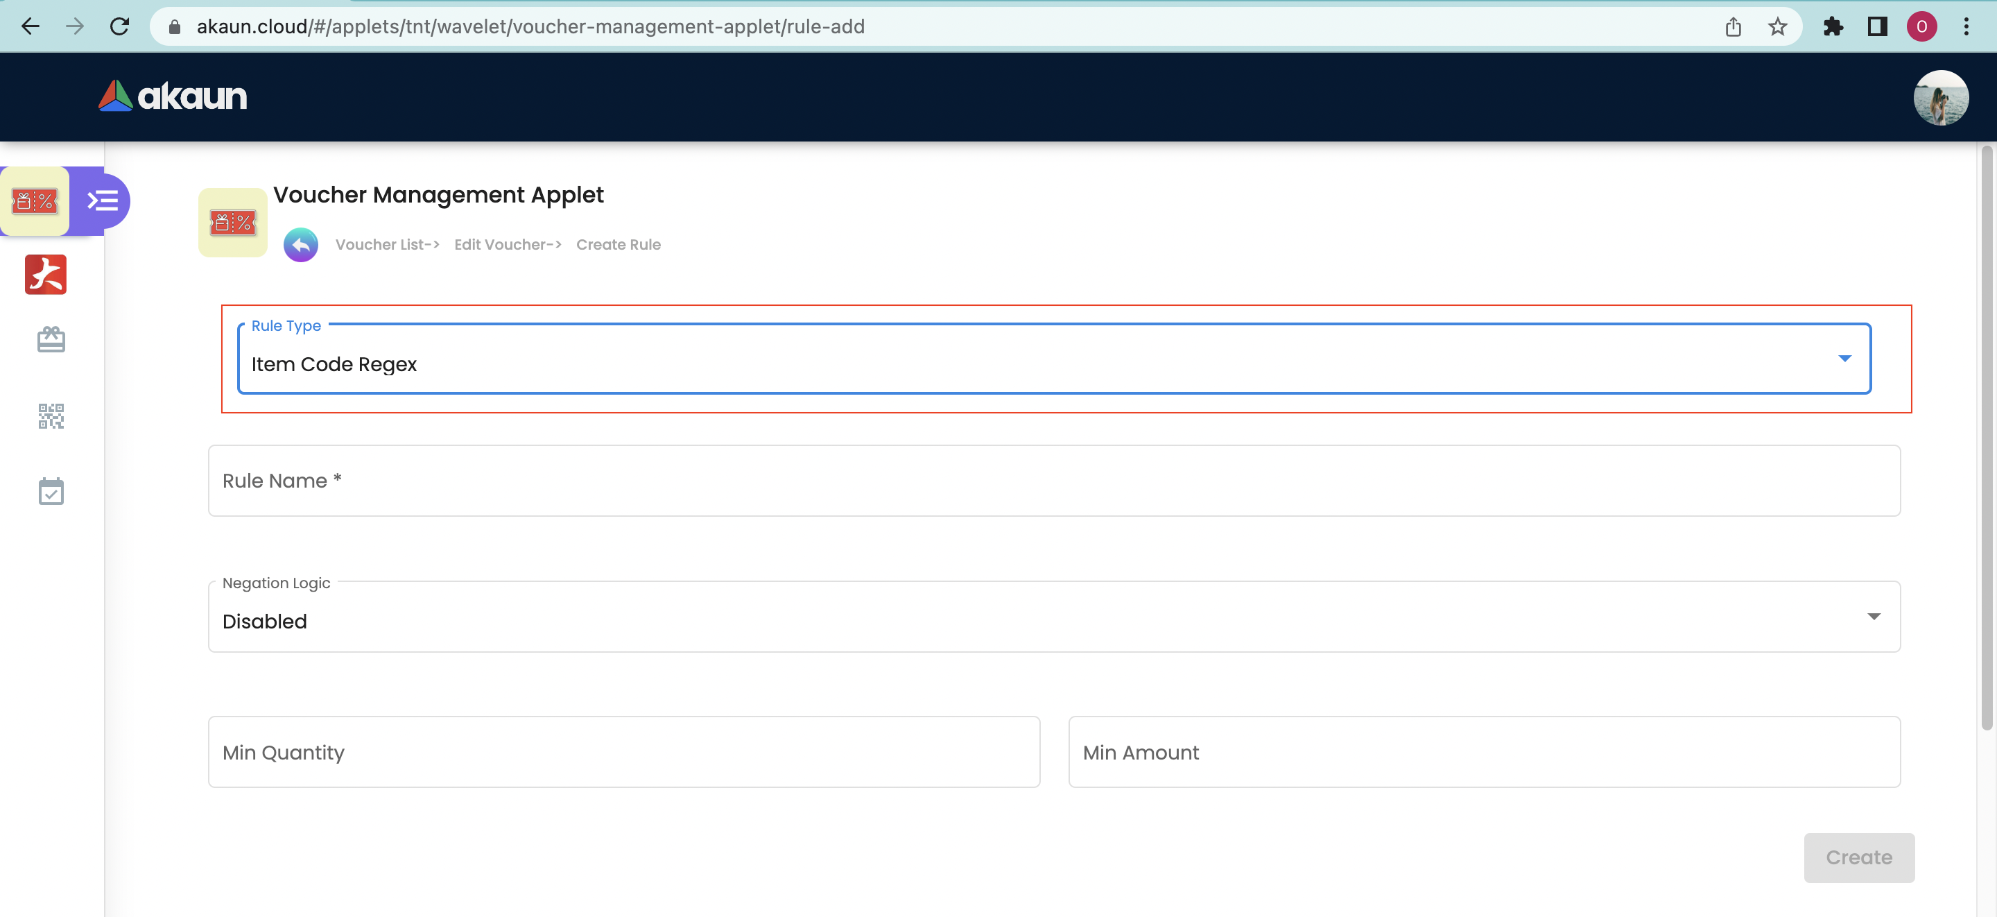Click the voucher icon in left sidebar

(35, 202)
